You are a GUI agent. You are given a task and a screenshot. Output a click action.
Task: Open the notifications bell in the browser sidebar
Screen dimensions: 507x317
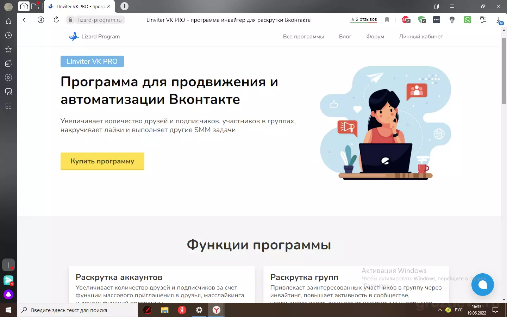[8, 21]
